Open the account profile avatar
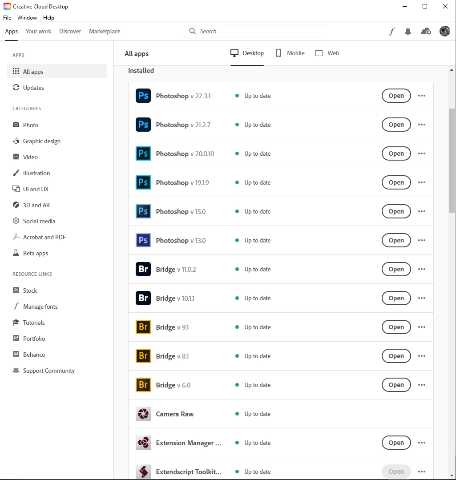Screen dimensions: 456x480 coord(445,31)
